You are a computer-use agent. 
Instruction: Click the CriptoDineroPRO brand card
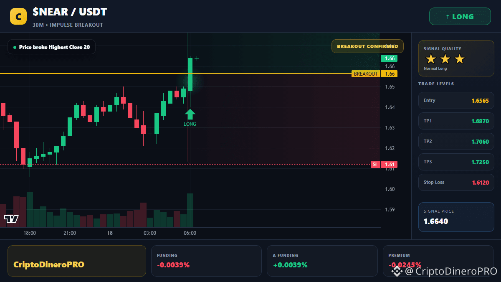[x=77, y=261]
